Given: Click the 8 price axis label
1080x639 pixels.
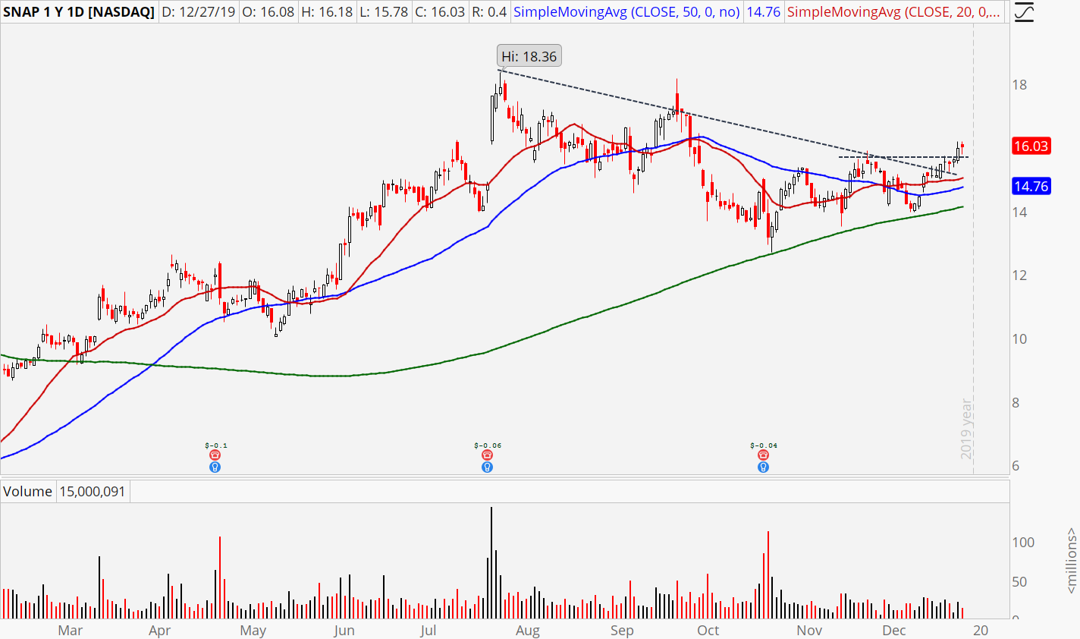Looking at the screenshot, I should [1016, 403].
